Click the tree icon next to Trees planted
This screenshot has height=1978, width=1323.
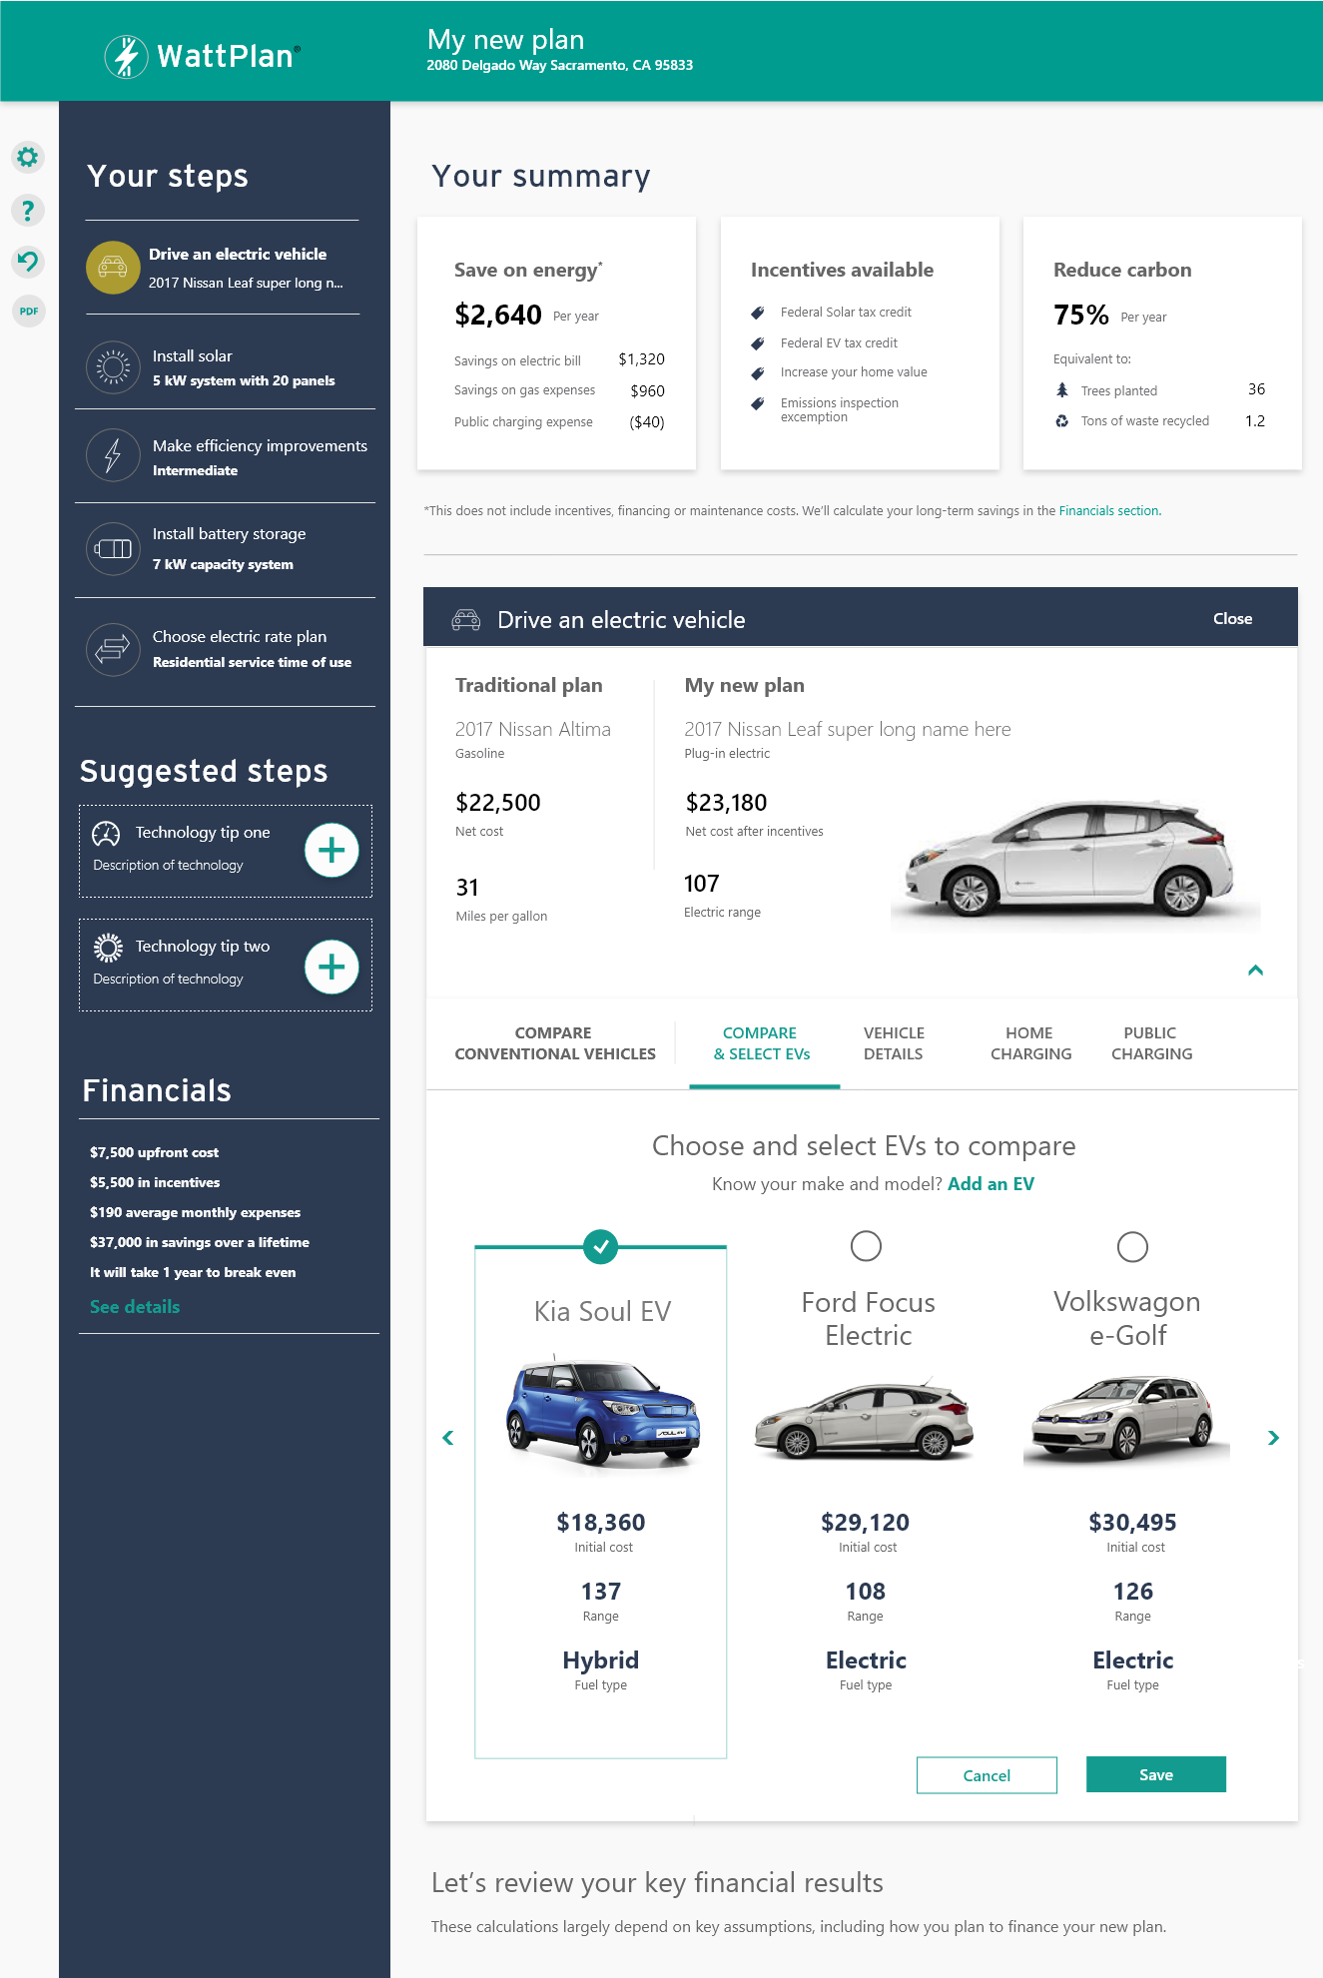pyautogui.click(x=1062, y=390)
